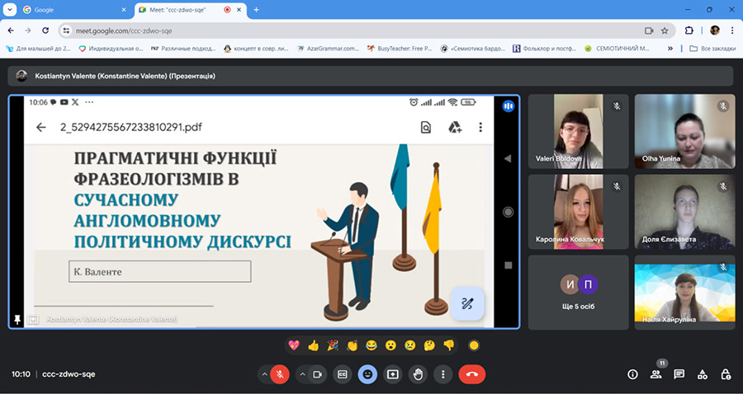This screenshot has width=743, height=394.
Task: Select Valeri Boldova video tile
Action: pos(578,131)
